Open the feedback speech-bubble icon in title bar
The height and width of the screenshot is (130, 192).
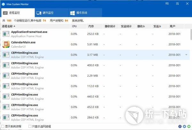[x=167, y=4]
